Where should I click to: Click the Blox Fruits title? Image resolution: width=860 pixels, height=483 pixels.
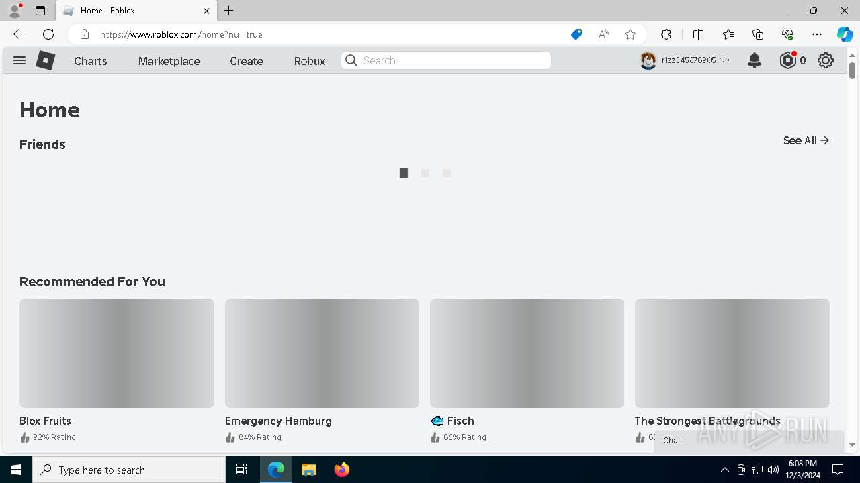[x=45, y=421]
